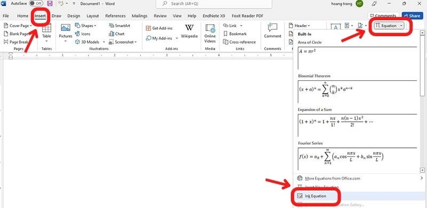Go to the Layout tab
427x208 pixels.
coord(92,16)
